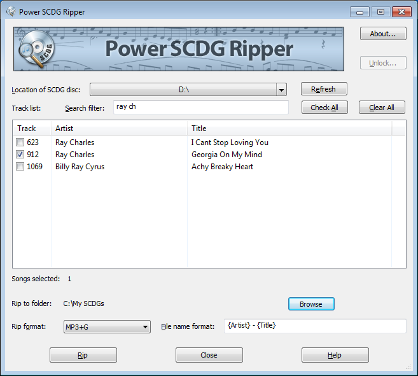
Task: Select Ray Charles artist on track 912
Action: click(74, 155)
